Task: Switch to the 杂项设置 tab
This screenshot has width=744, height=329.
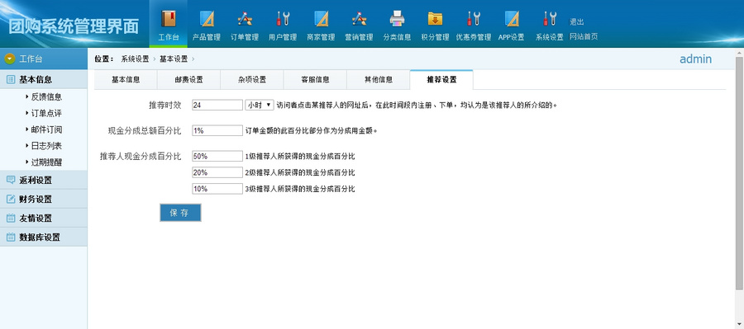Action: 252,79
